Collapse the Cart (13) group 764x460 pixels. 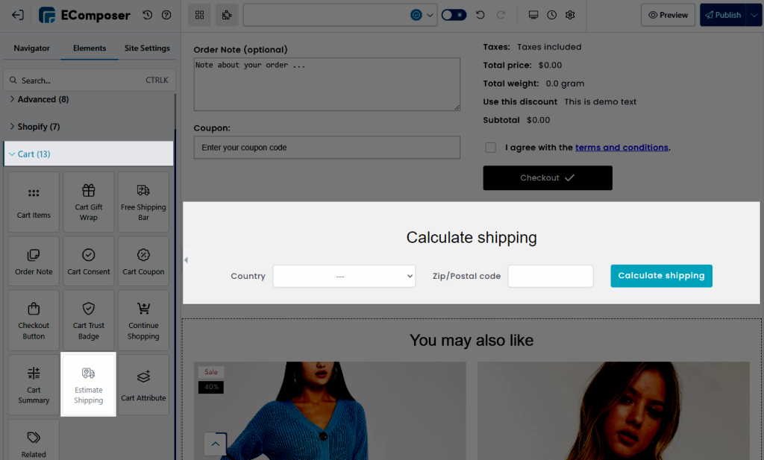[x=89, y=154]
